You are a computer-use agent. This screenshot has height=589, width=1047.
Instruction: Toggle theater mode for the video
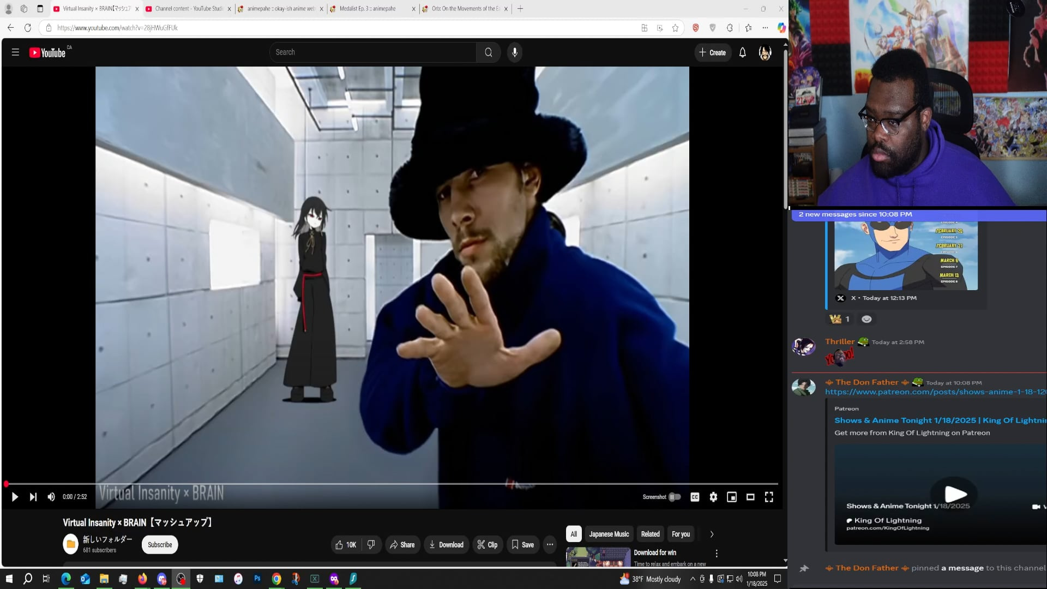750,497
